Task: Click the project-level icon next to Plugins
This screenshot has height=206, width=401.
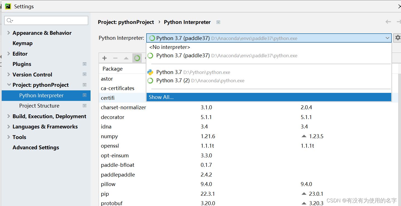Action: [85, 64]
